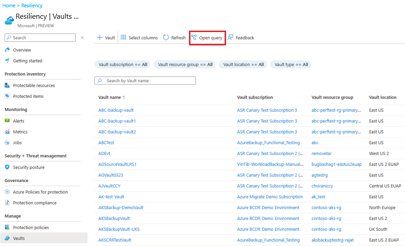Click the Security posture shield icon

tap(7, 167)
